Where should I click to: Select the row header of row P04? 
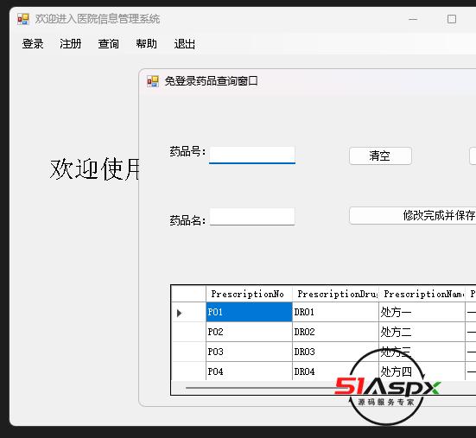pos(188,371)
